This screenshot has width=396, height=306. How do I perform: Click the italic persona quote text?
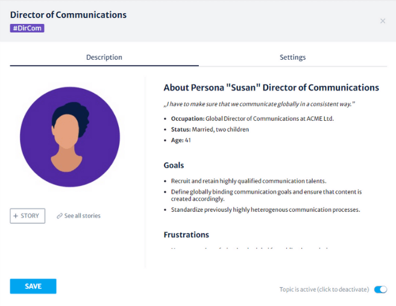[259, 104]
